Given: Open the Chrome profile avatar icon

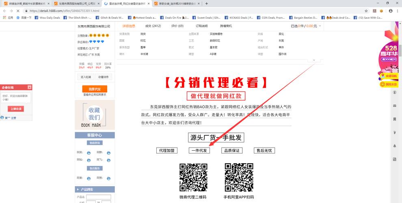Looking at the screenshot, I should [x=391, y=11].
